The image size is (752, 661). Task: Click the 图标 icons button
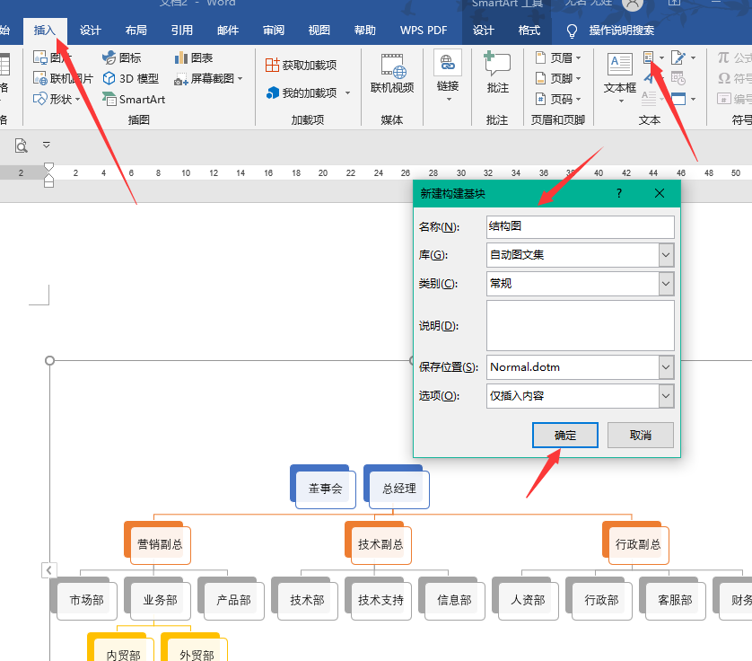pyautogui.click(x=122, y=57)
